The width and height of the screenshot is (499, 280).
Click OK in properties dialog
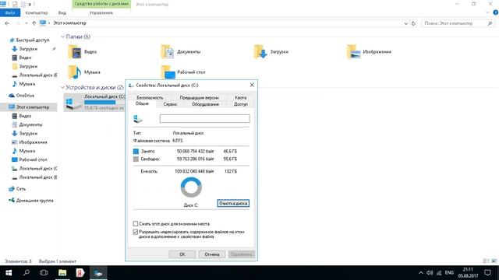tap(182, 254)
